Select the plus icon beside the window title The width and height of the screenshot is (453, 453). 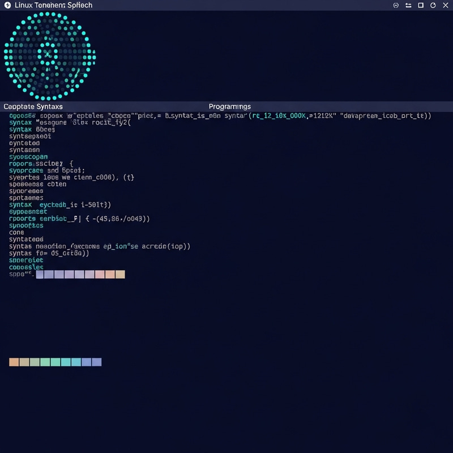(7, 5)
